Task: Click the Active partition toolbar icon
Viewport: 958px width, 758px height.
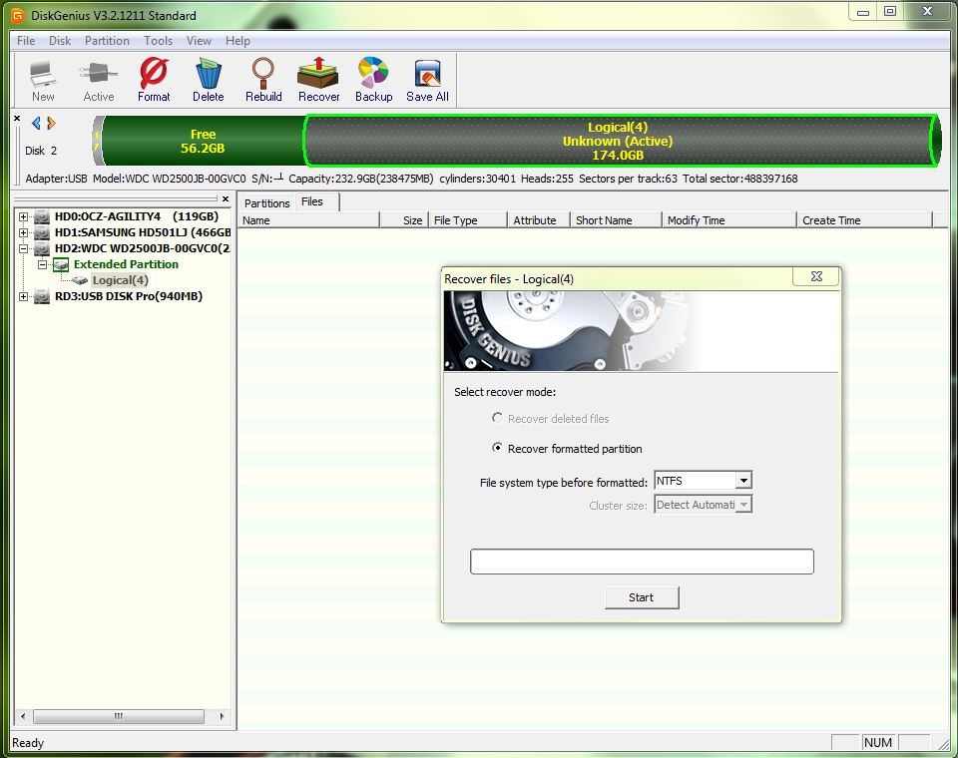Action: click(99, 80)
